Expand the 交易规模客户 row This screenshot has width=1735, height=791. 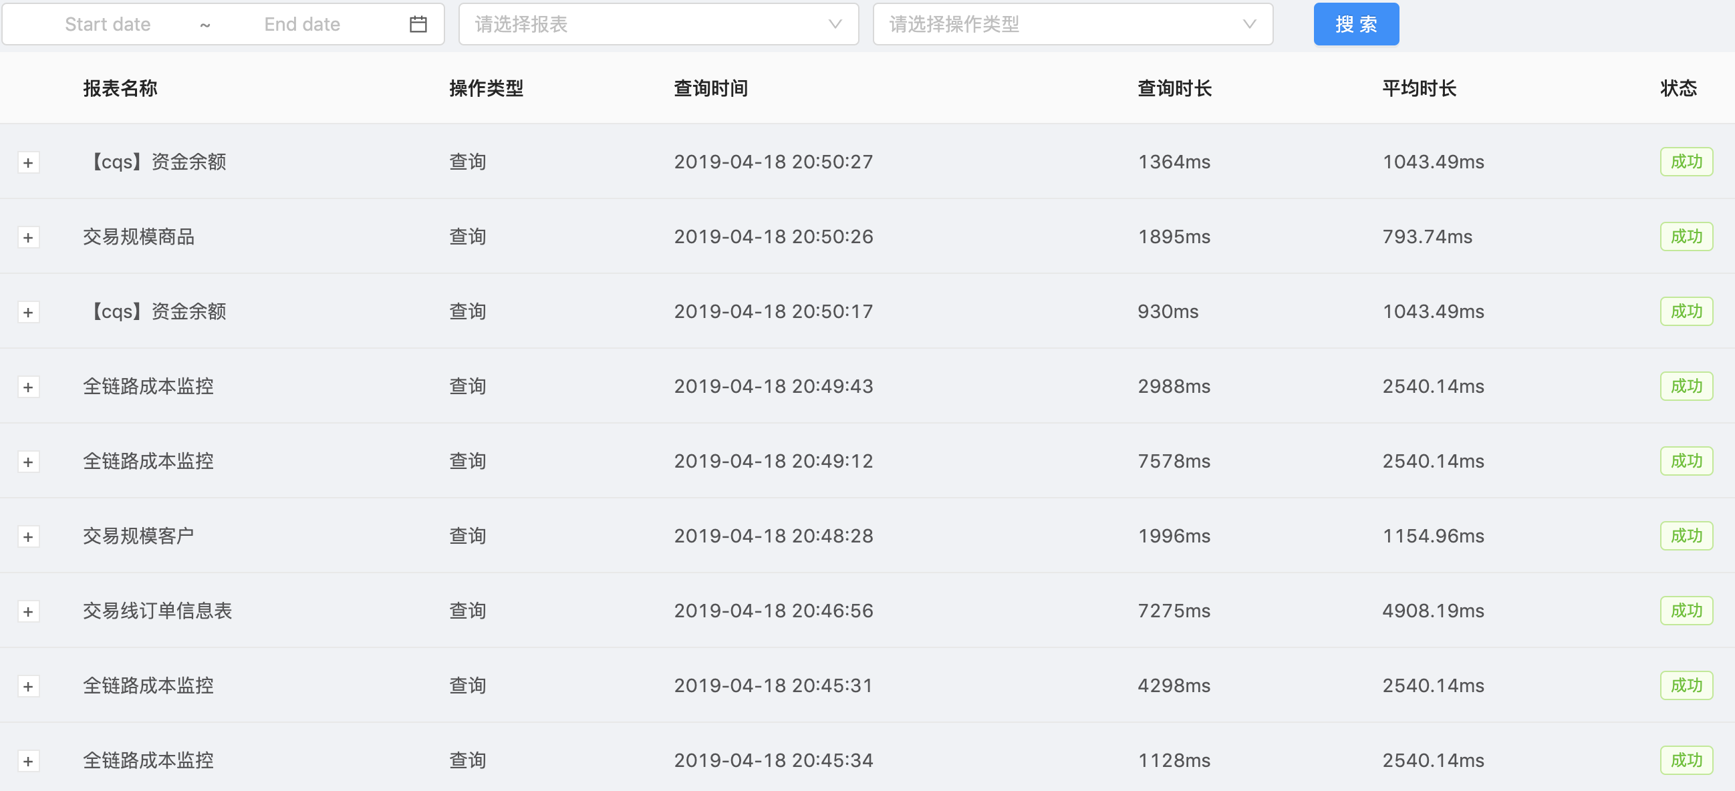(28, 536)
